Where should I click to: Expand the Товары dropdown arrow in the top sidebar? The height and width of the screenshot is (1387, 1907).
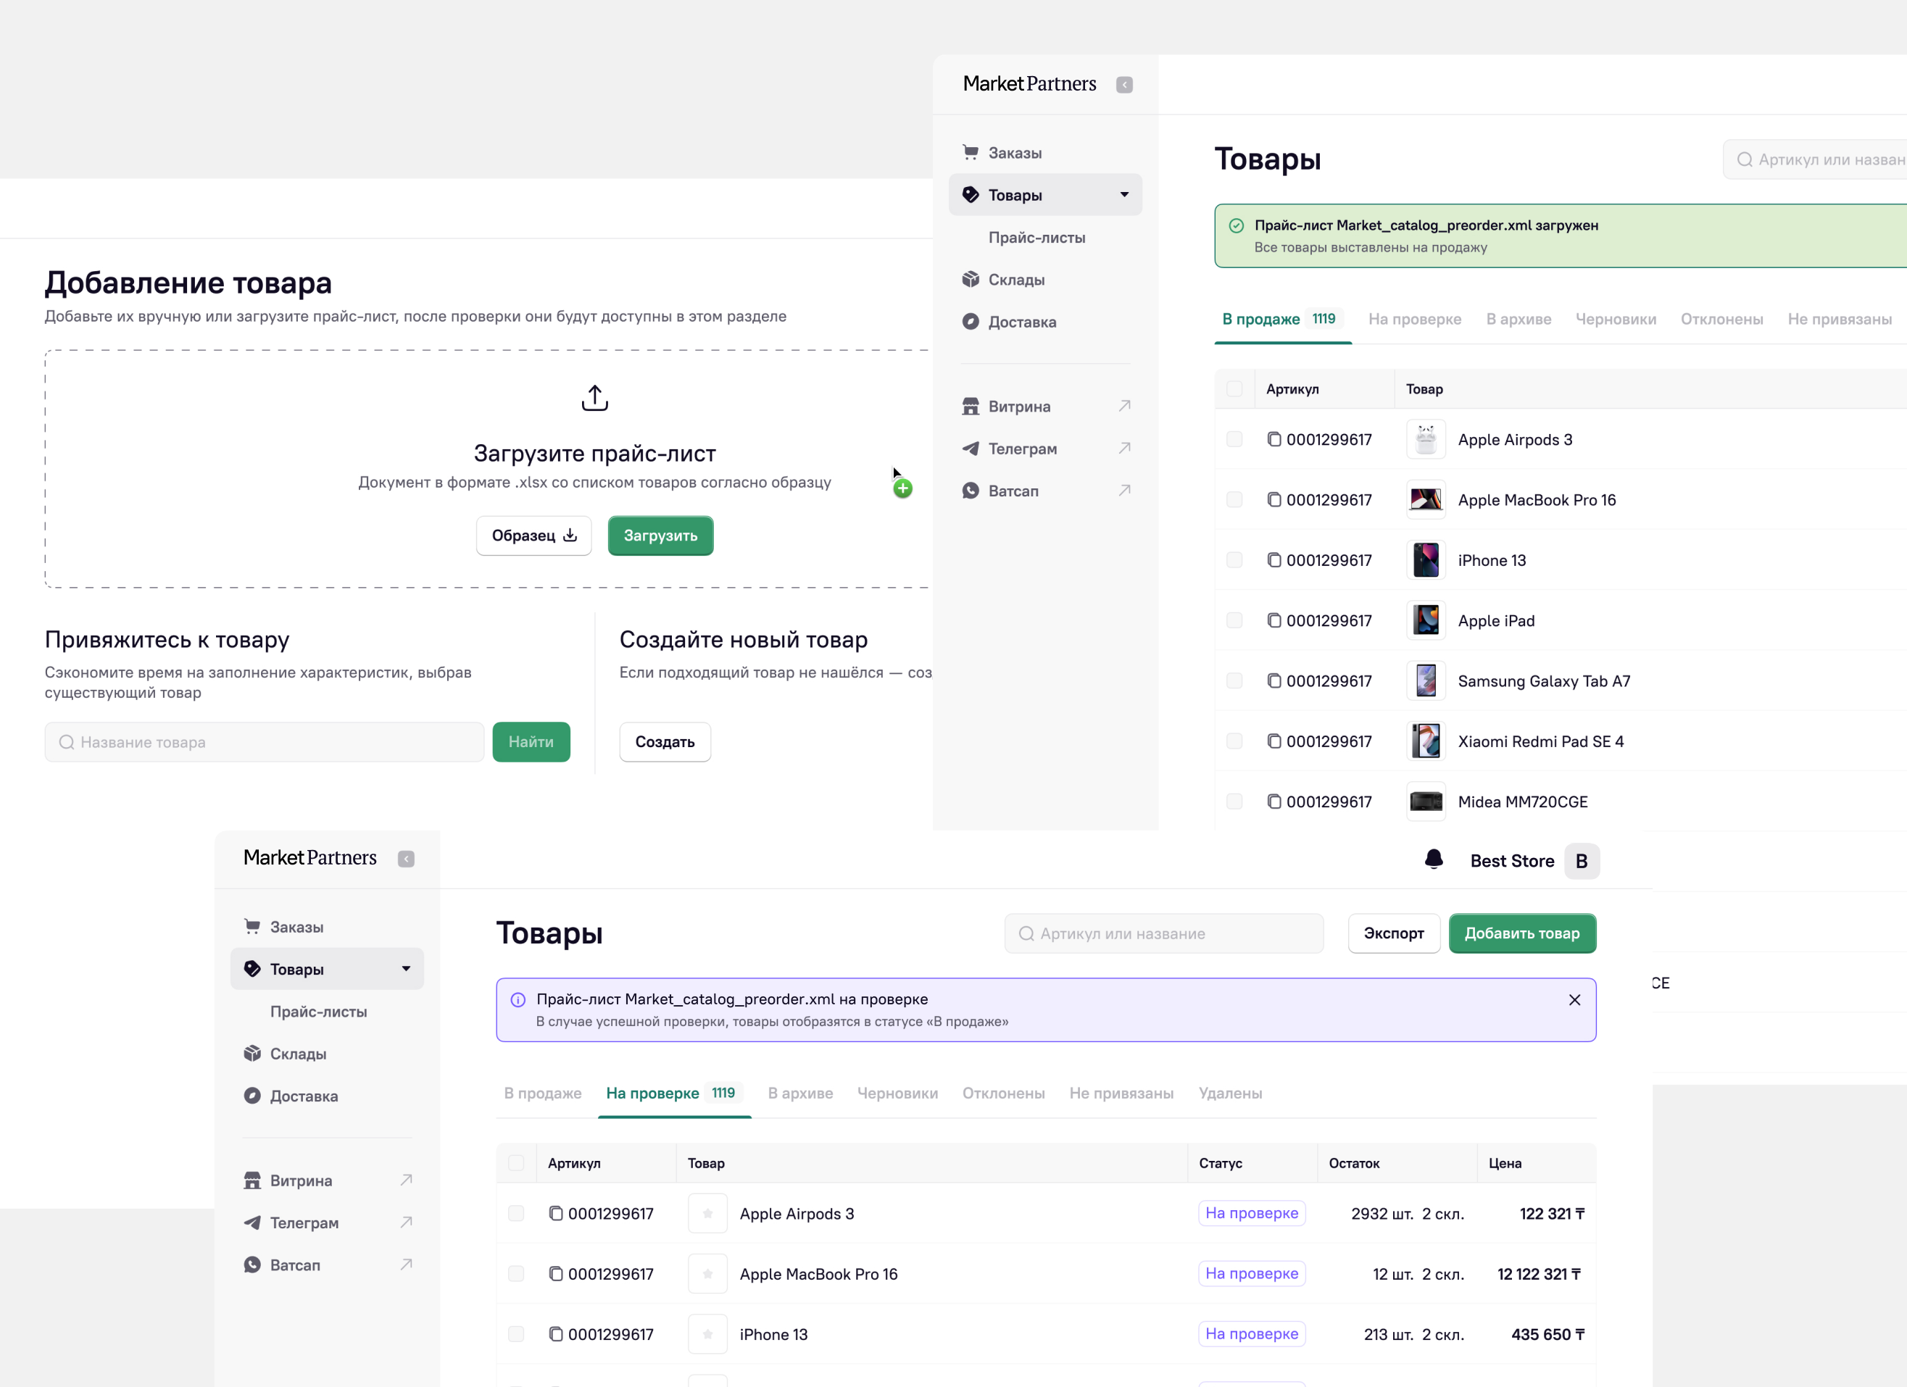pyautogui.click(x=1124, y=194)
